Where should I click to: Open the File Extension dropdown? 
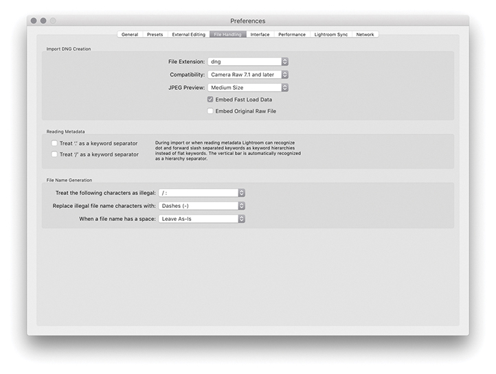point(248,62)
